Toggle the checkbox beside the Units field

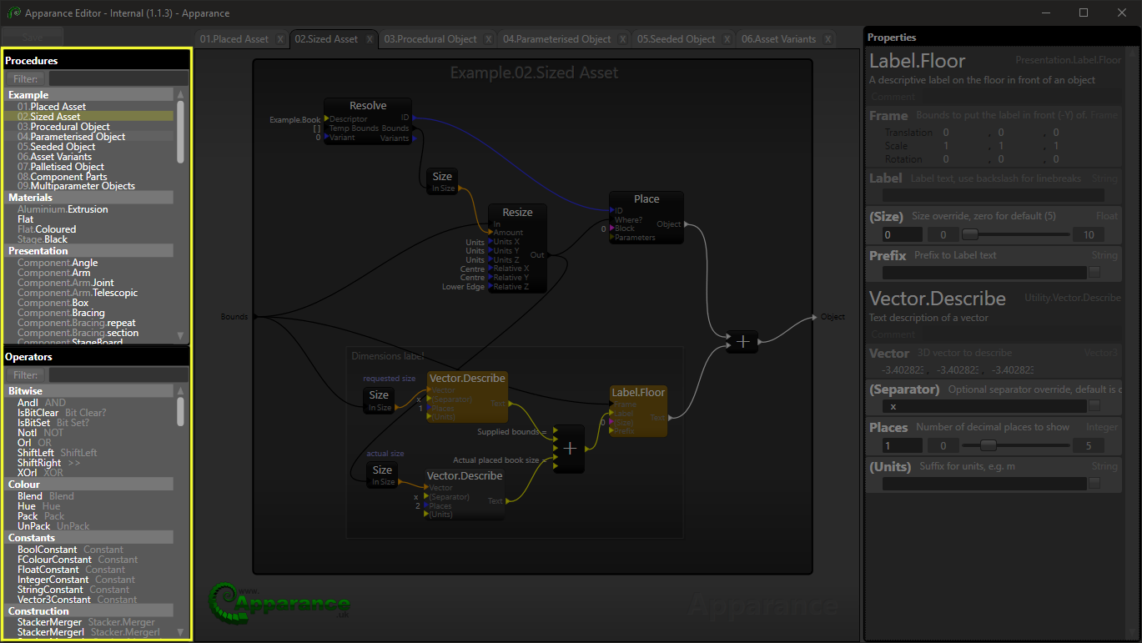pyautogui.click(x=1094, y=484)
